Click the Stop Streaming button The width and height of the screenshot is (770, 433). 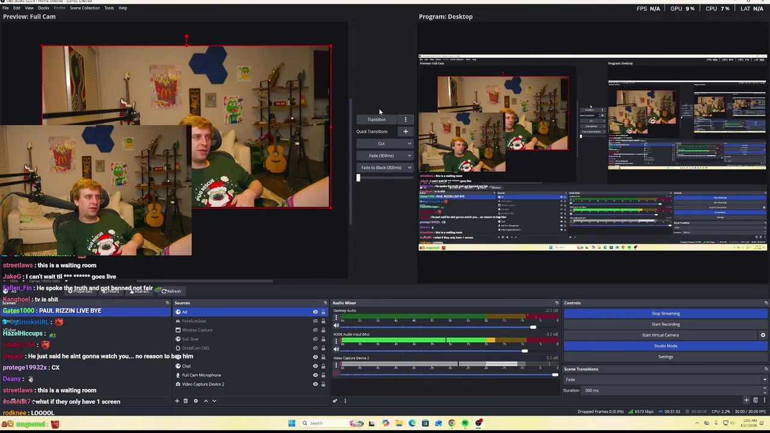coord(665,313)
